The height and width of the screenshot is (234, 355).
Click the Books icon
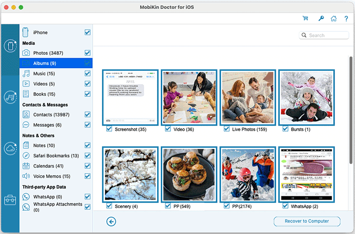[x=26, y=94]
